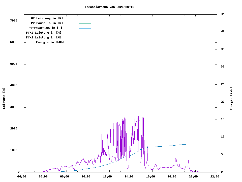Image resolution: width=242 pixels, height=182 pixels.
Task: Select the Energie in [kWh] legend label
Action: point(50,42)
